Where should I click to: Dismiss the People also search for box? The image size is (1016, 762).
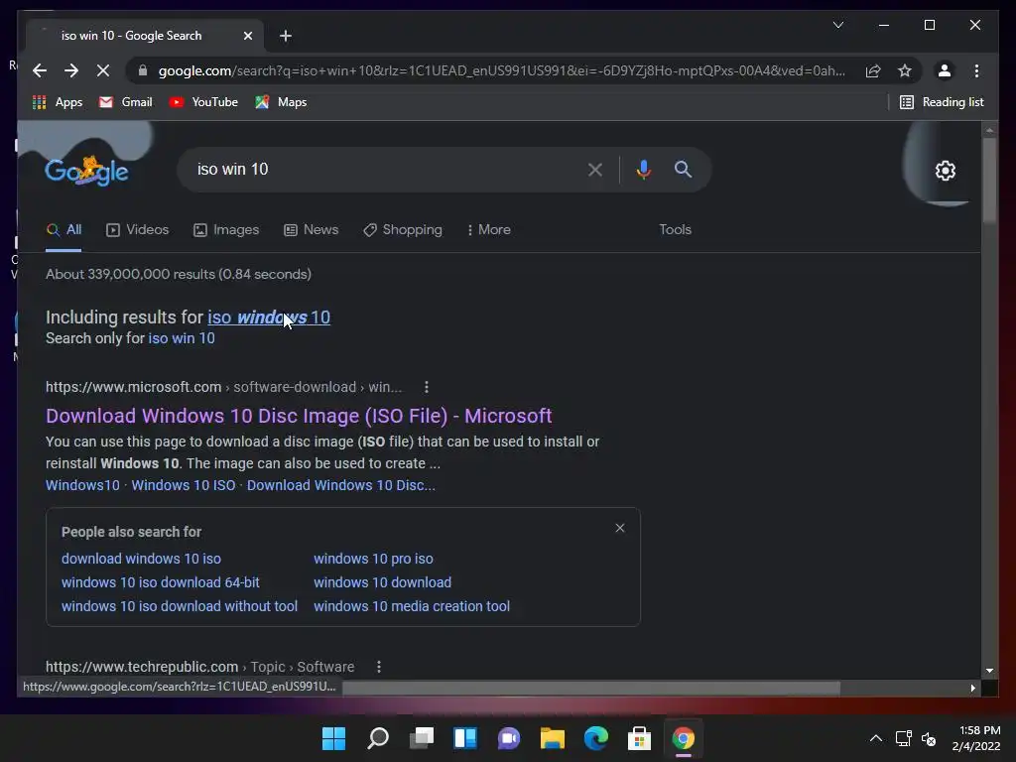620,528
